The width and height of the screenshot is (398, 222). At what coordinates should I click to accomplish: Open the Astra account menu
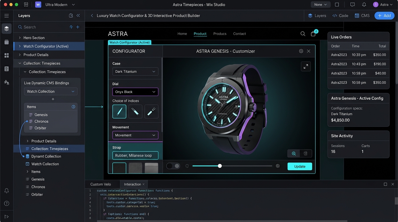383,5
